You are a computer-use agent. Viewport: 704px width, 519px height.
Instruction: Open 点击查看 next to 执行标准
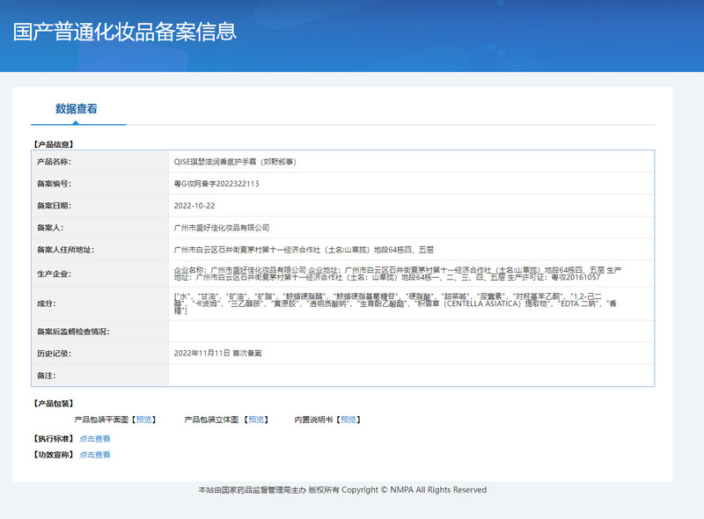[94, 438]
